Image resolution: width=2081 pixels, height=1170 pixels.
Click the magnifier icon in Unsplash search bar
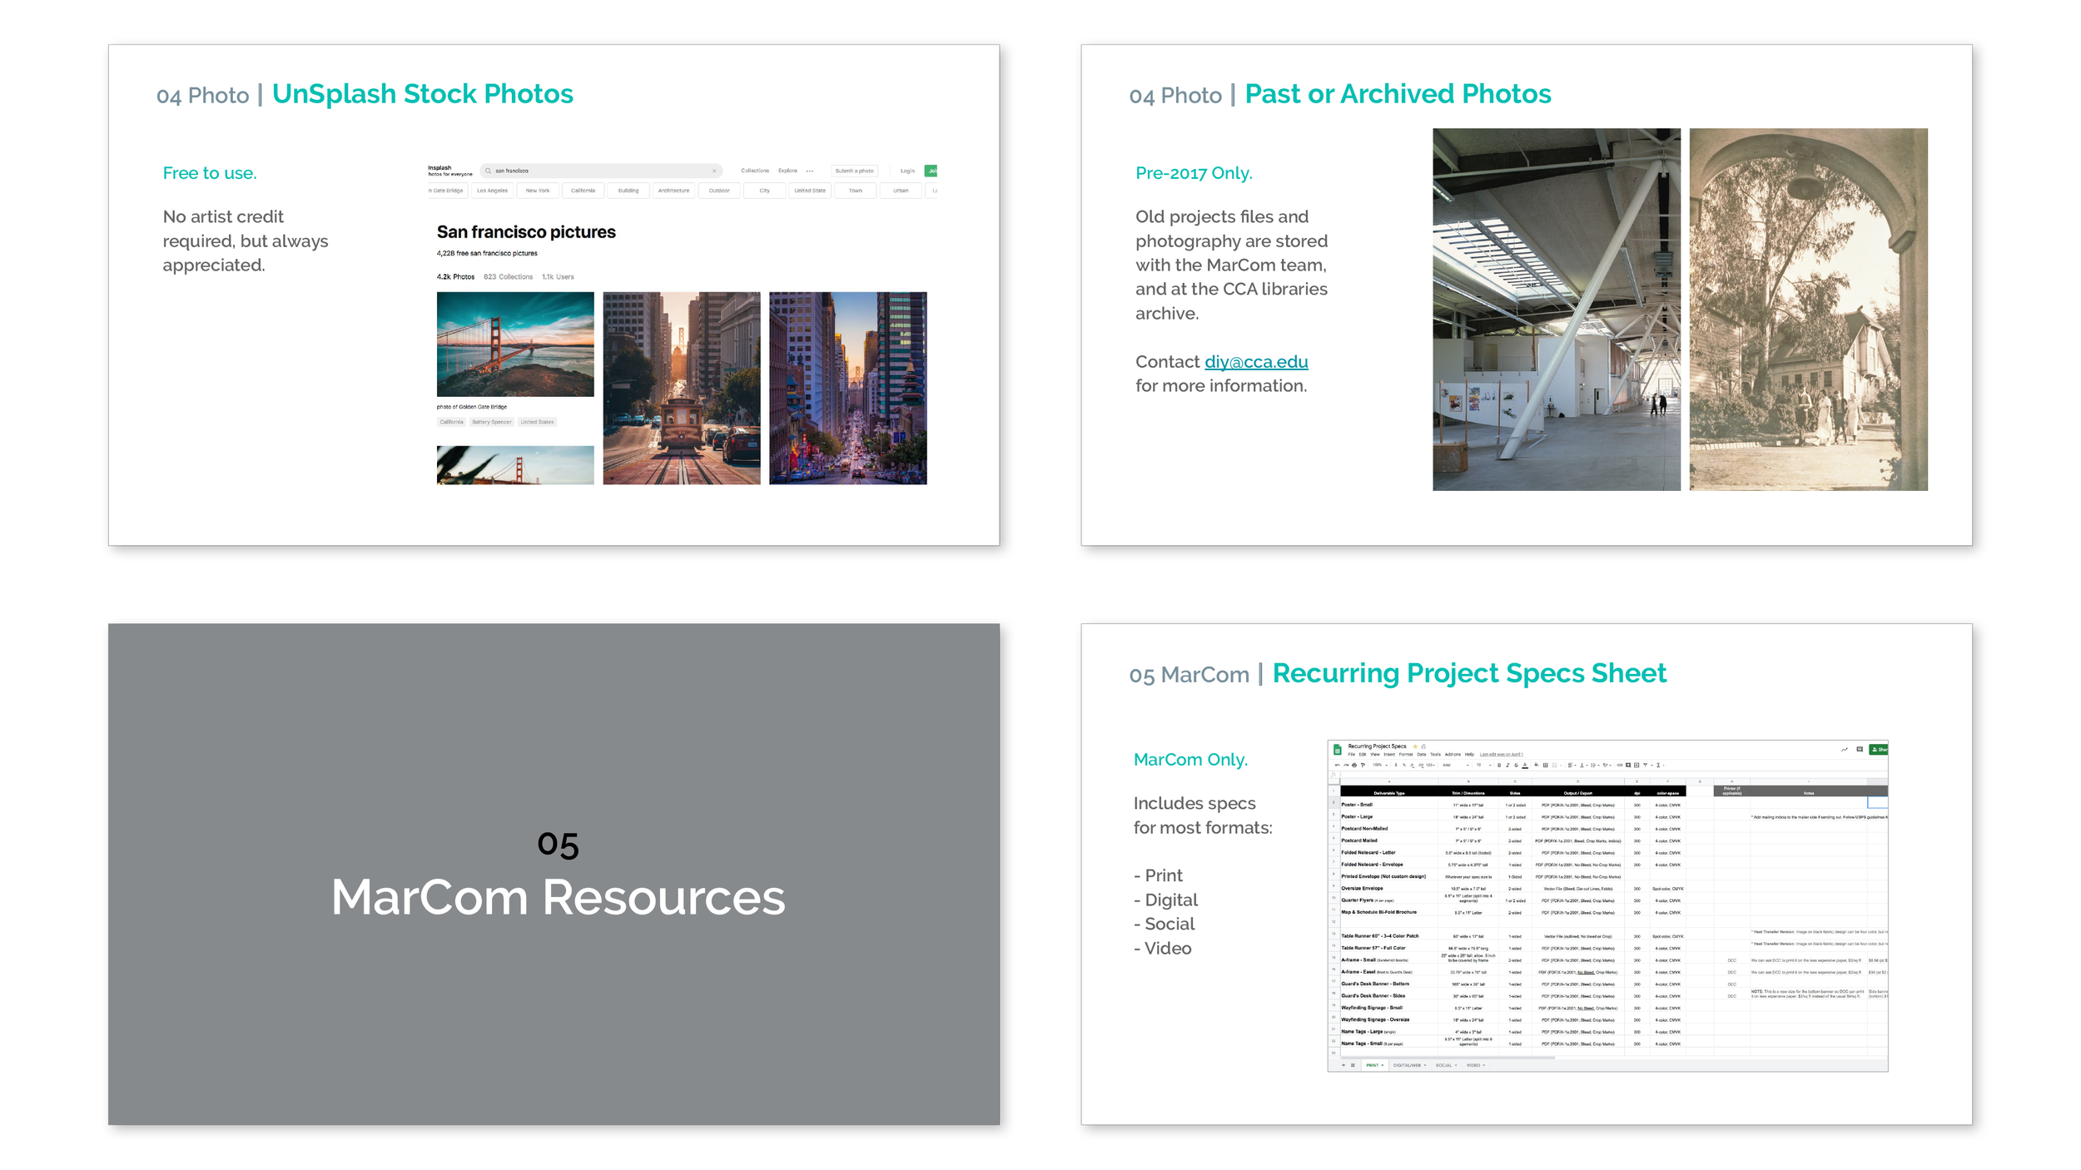[x=488, y=171]
